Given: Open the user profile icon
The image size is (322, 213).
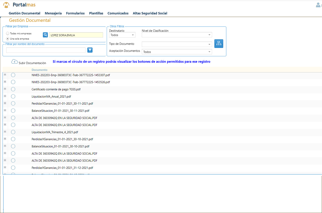Looking at the screenshot, I should [x=318, y=5].
